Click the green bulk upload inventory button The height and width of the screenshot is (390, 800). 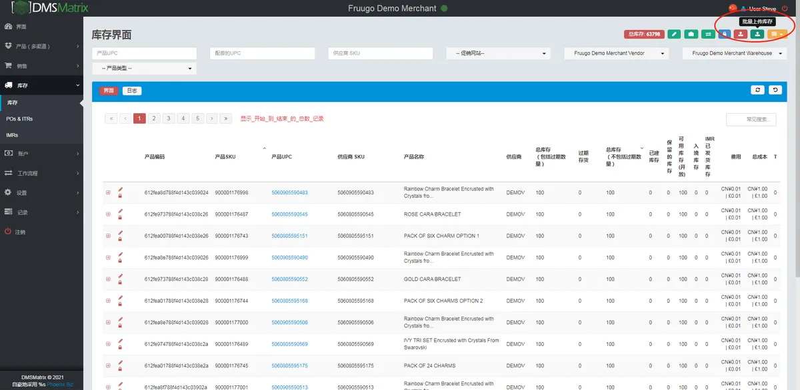[757, 34]
